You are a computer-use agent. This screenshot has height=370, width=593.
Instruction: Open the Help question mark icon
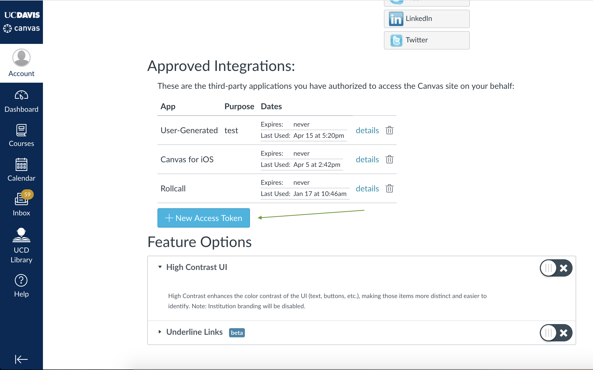point(21,280)
